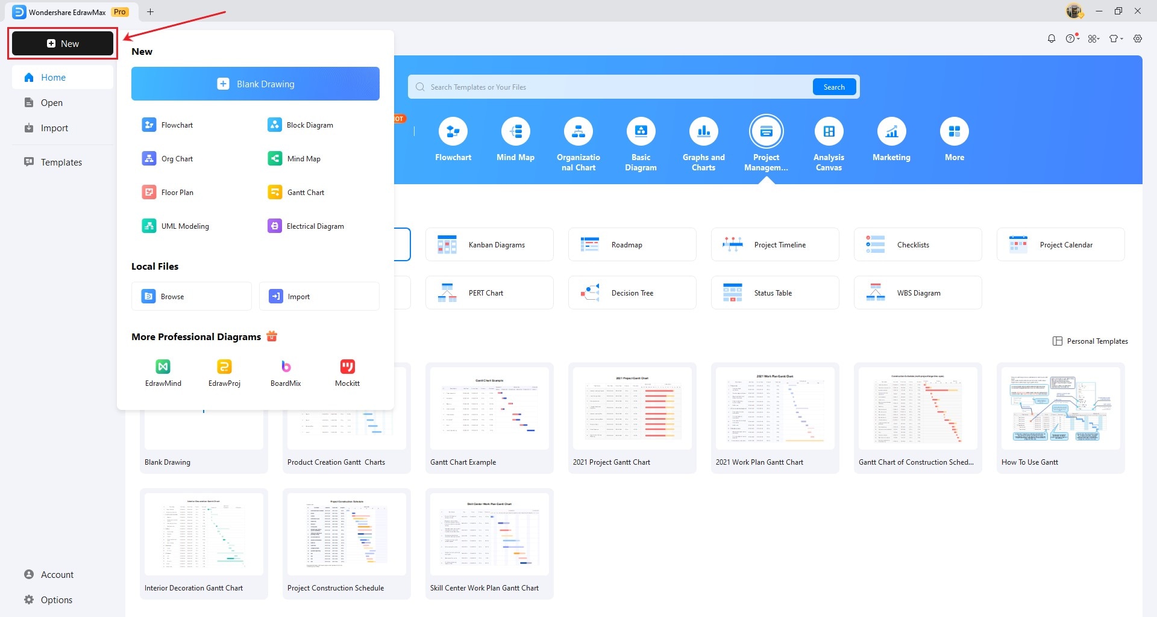Pick the Org Chart icon
Viewport: 1157px width, 617px height.
[x=148, y=158]
